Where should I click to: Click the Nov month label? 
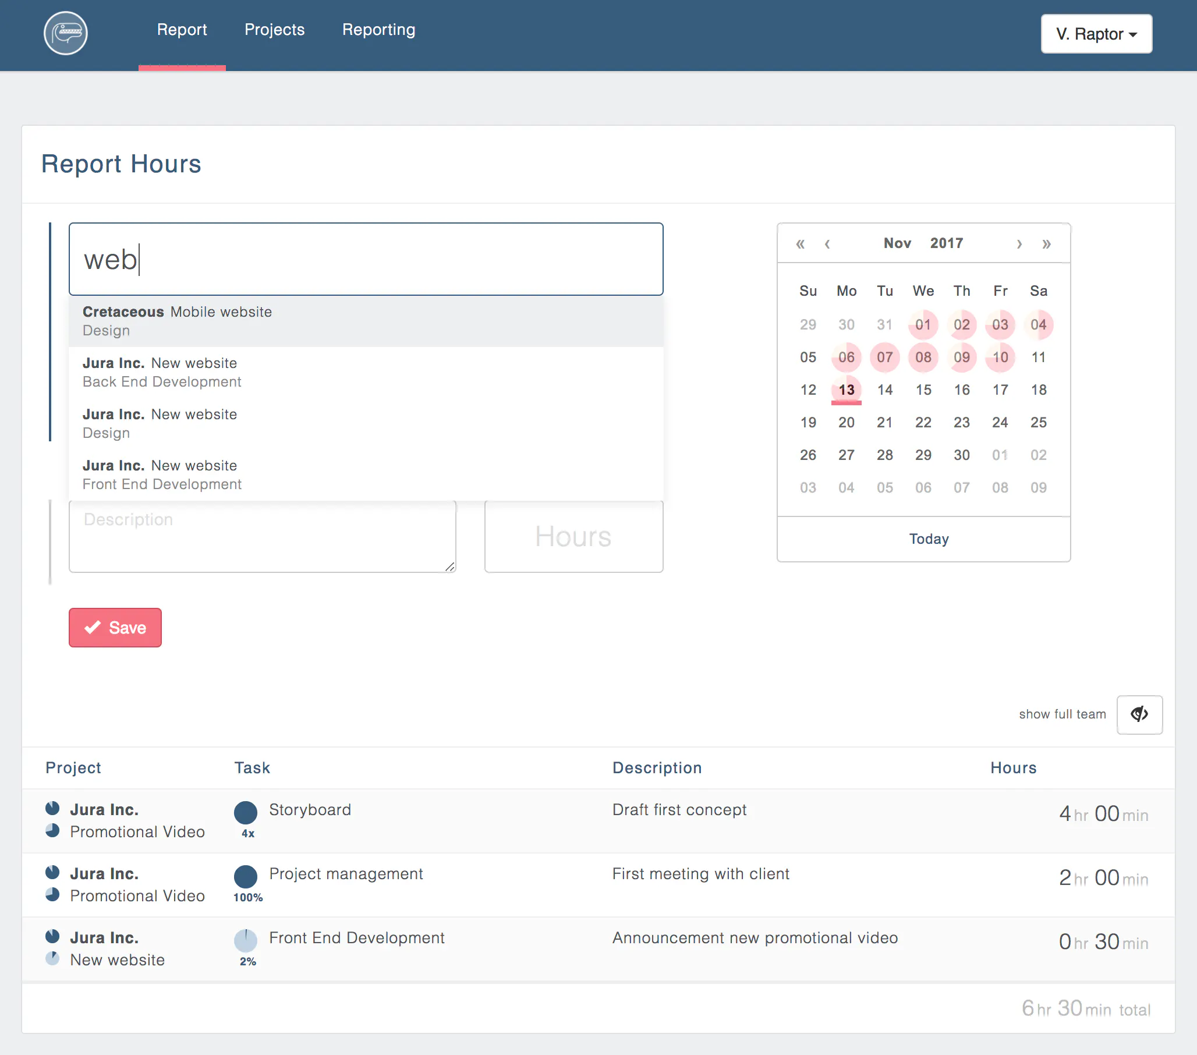pyautogui.click(x=897, y=243)
